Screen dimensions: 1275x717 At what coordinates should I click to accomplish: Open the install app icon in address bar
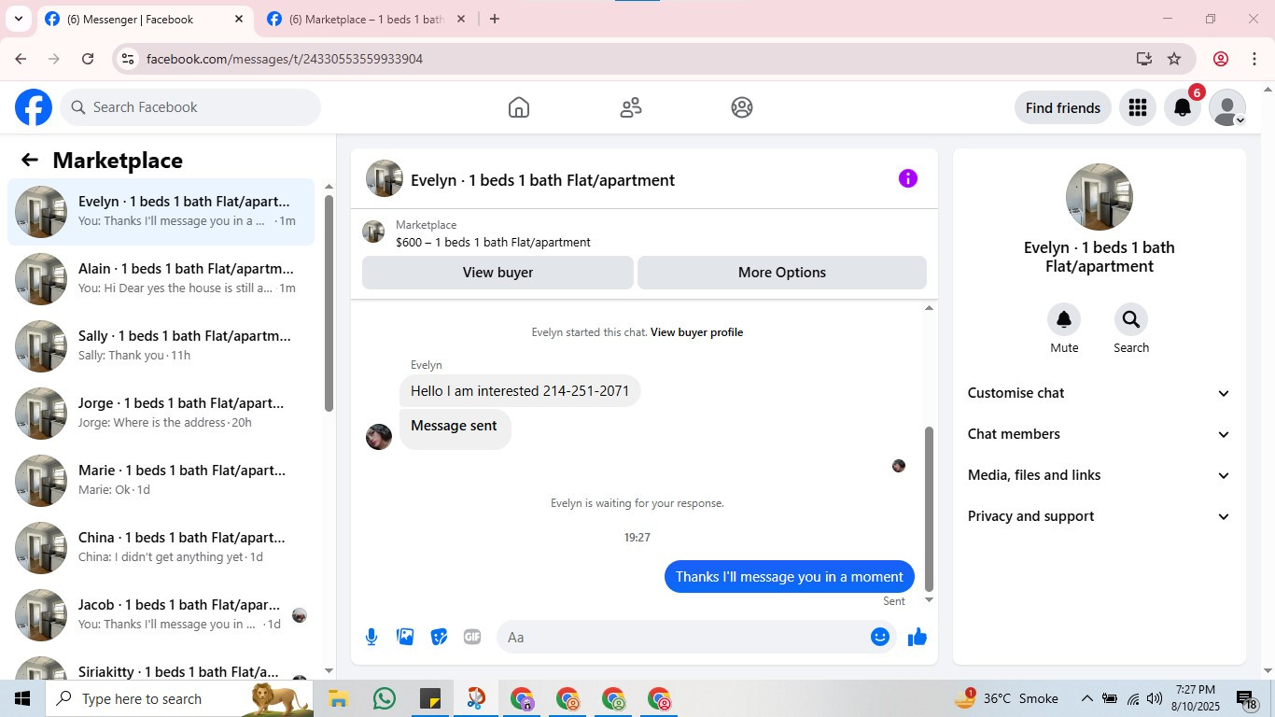[1144, 59]
